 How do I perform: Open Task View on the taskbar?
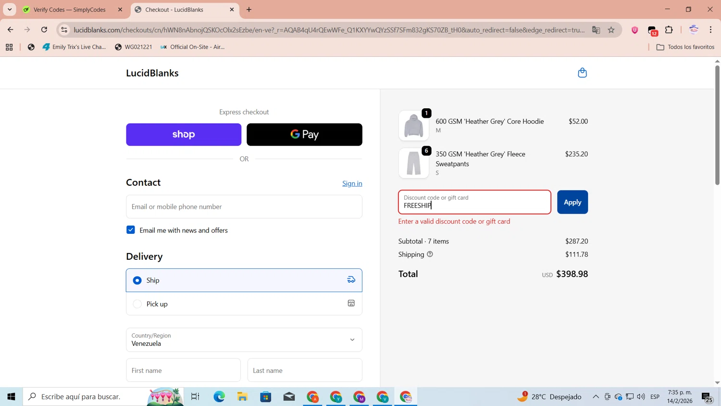coord(195,396)
